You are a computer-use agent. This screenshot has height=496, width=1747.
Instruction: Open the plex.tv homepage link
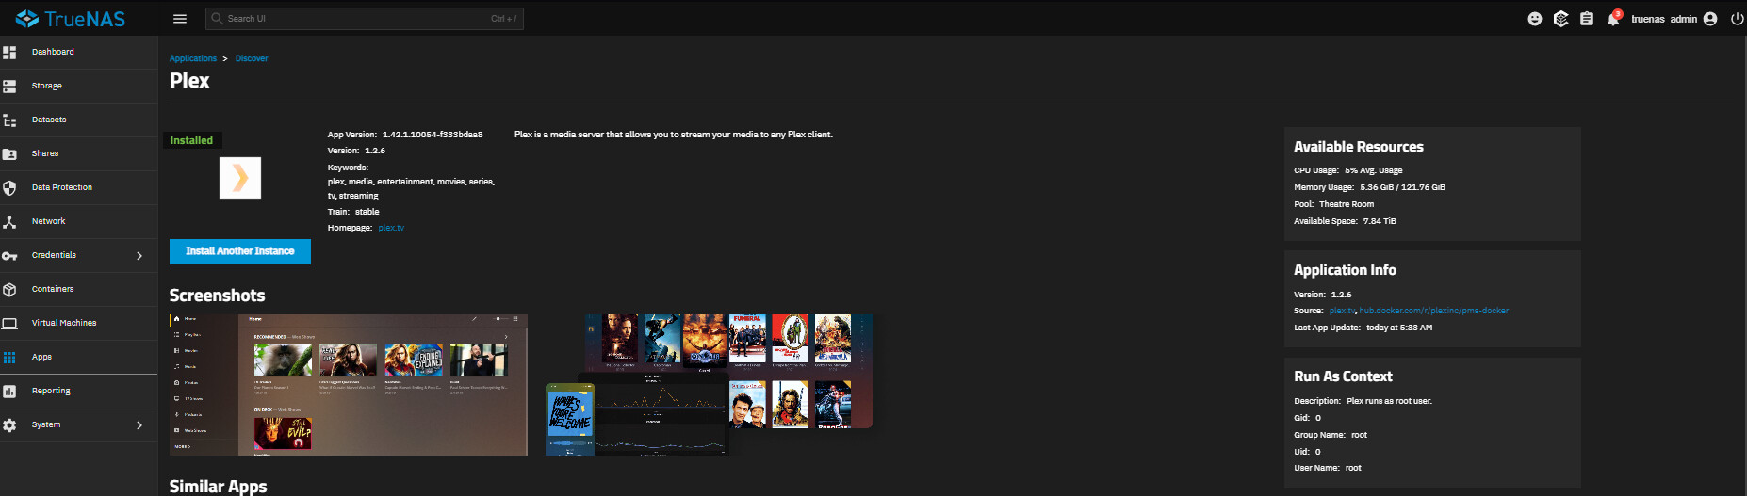pos(391,228)
